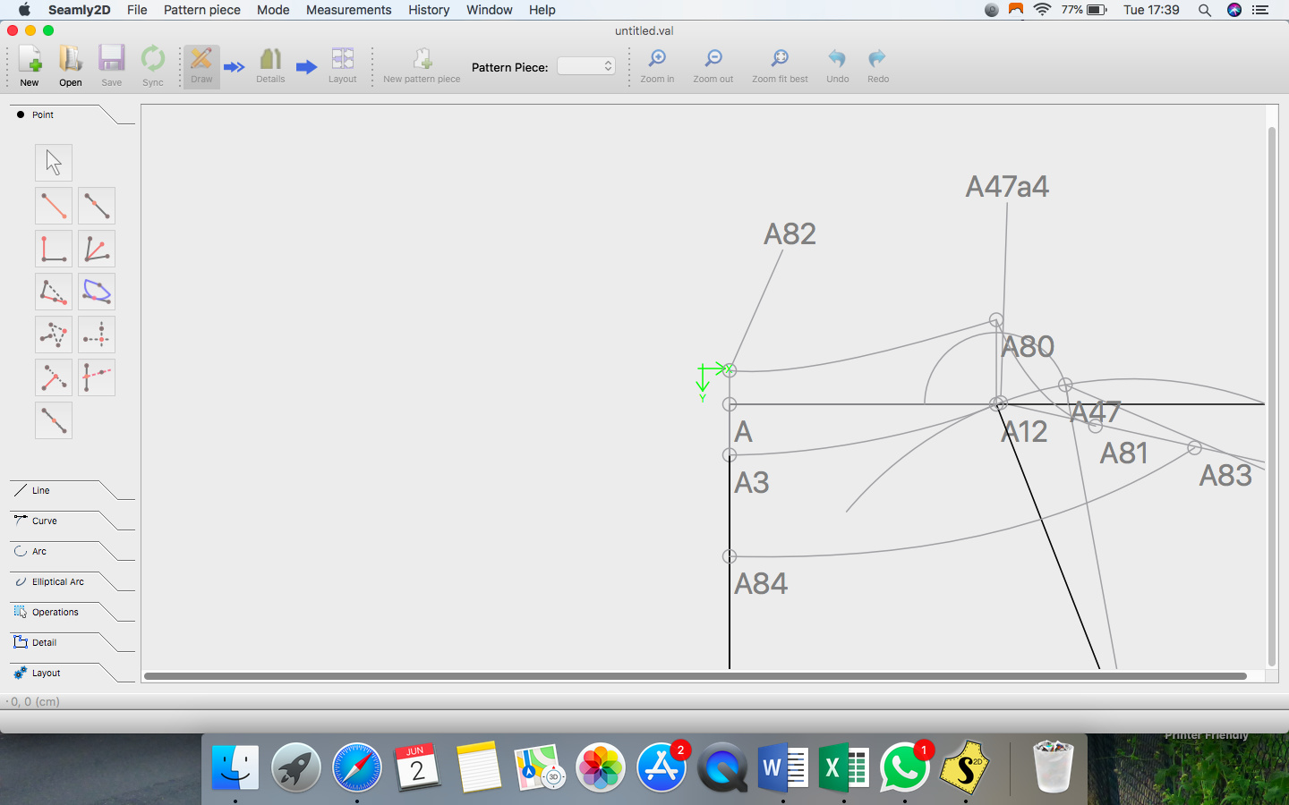Image resolution: width=1289 pixels, height=805 pixels.
Task: Switch to Details mode
Action: pos(270,66)
